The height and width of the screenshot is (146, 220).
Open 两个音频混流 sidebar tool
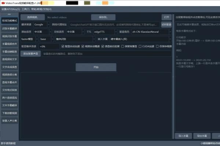[9, 97]
